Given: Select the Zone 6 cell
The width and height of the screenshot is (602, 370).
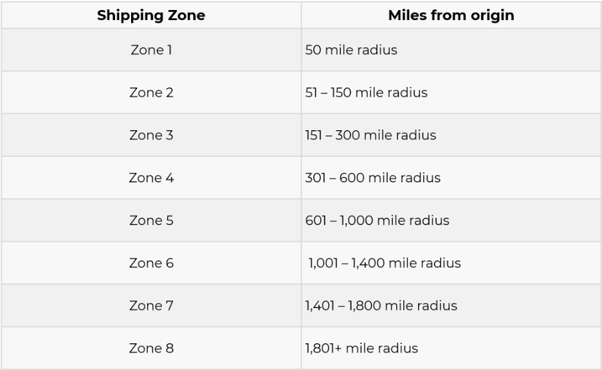Looking at the screenshot, I should point(150,263).
